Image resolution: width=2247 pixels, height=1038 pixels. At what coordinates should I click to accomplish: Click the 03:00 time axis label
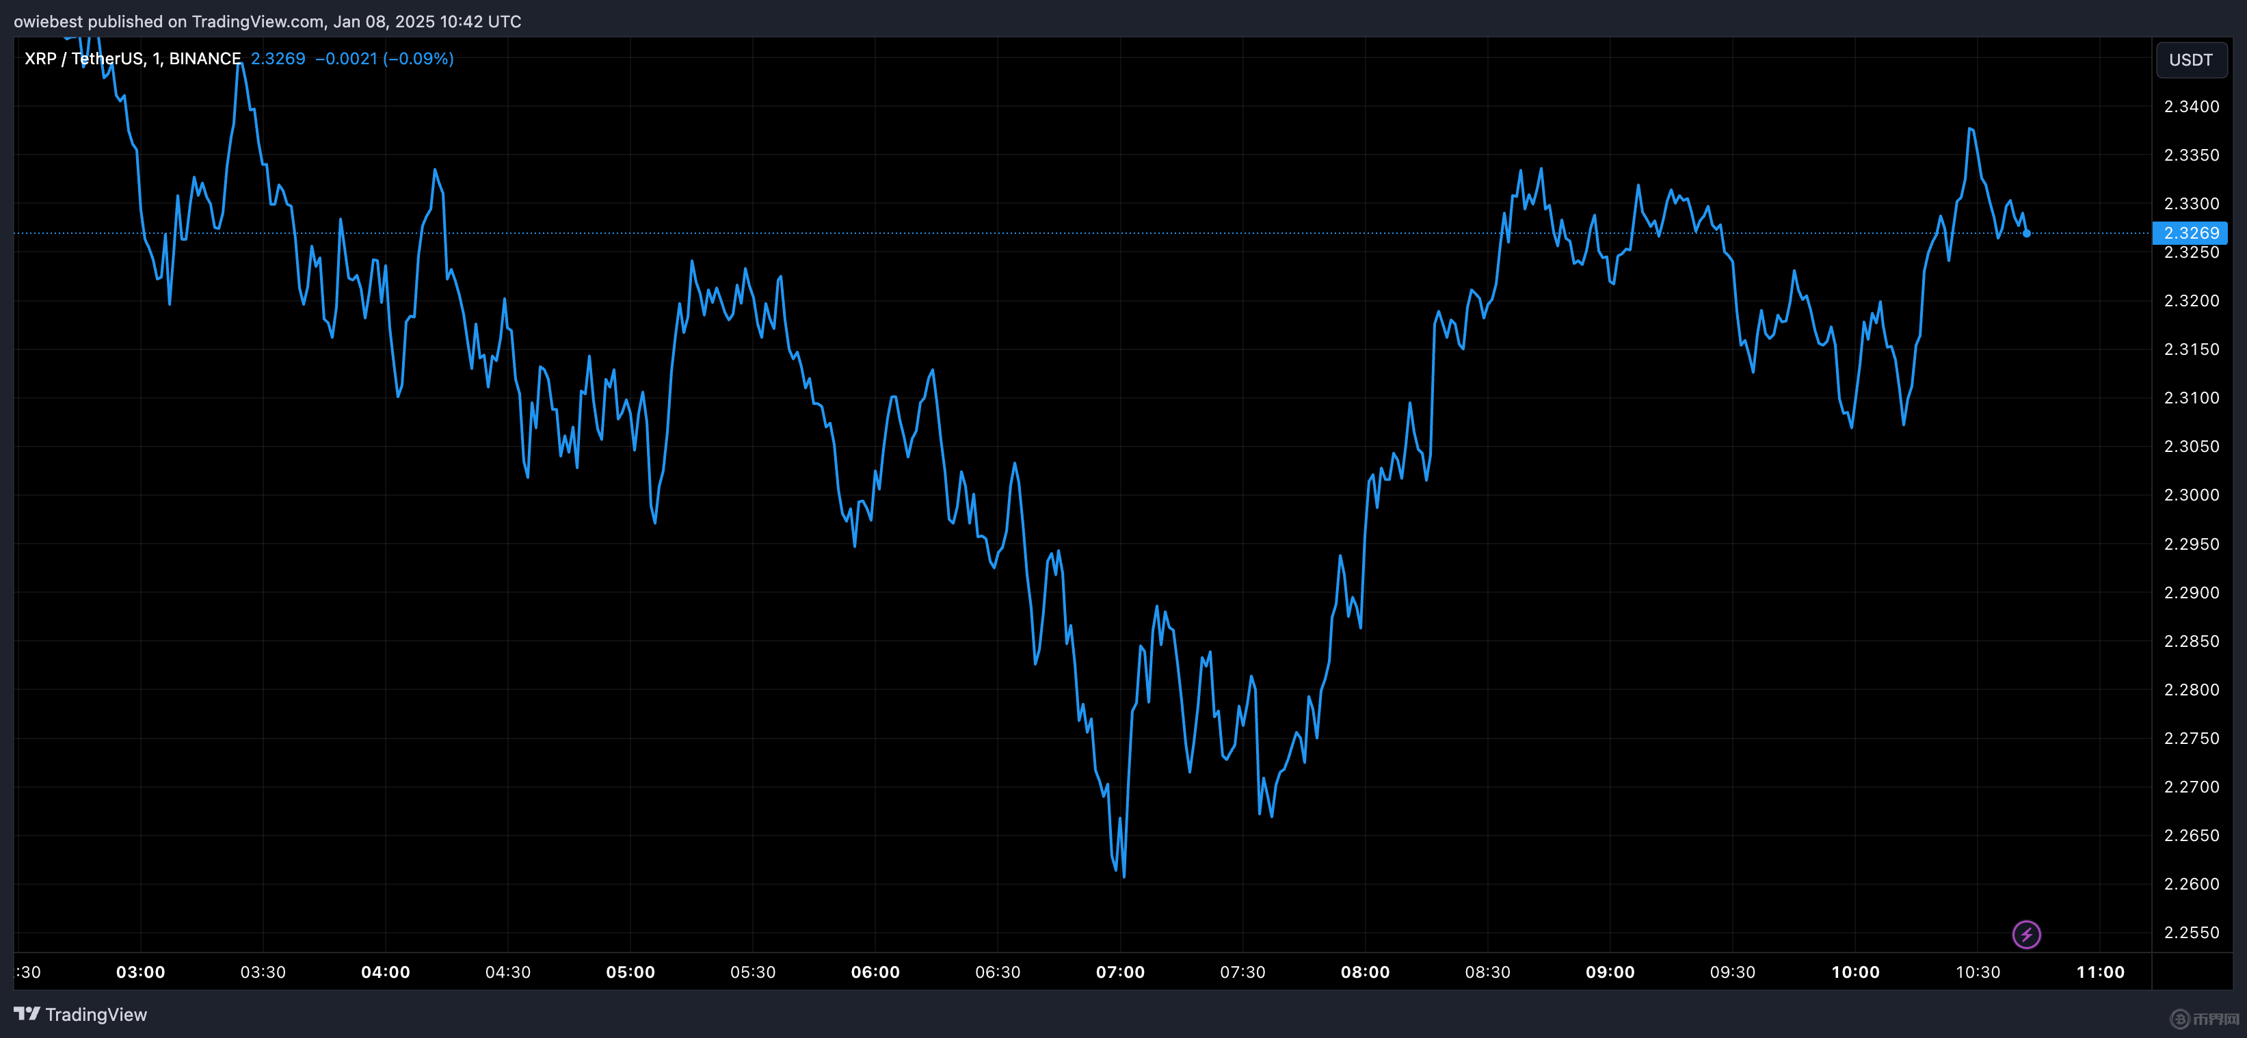click(140, 972)
